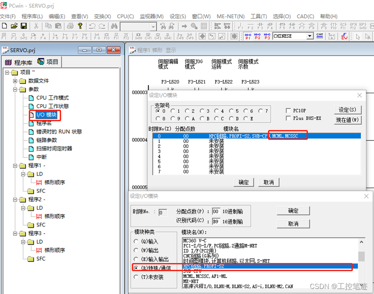Click the 识别代码(C) input field
Viewport: 374px width, 294px height.
coord(216,221)
